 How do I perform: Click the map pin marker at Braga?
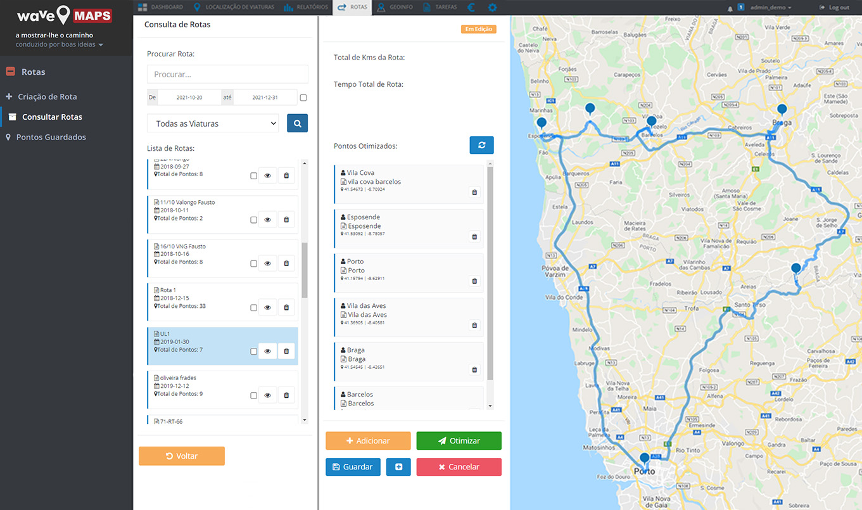pos(782,110)
